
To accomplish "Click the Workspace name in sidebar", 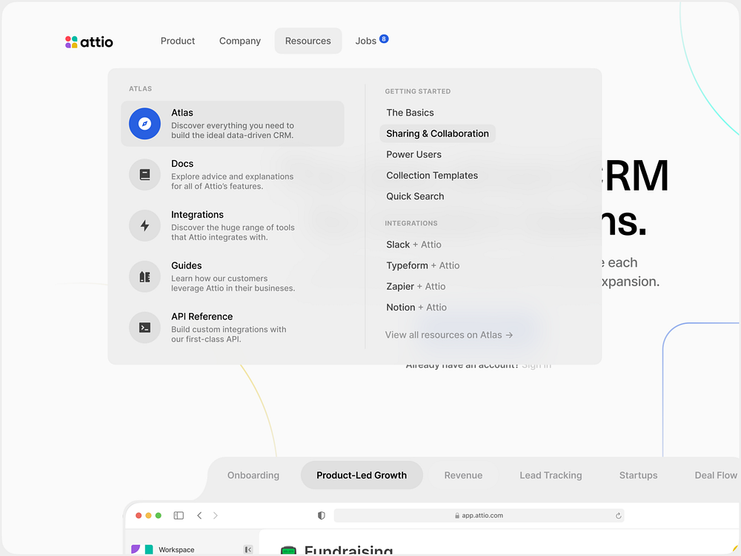I will pyautogui.click(x=176, y=550).
